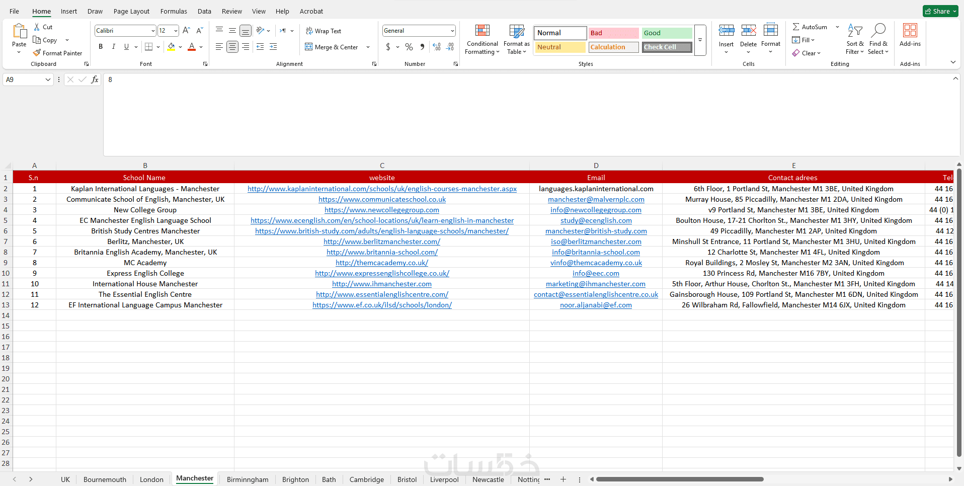Open Merge & Center dropdown arrow
Viewport: 964px width, 486px height.
point(368,47)
